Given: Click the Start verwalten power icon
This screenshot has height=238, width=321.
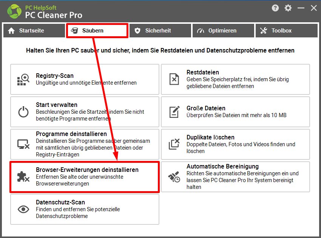Looking at the screenshot, I should [23, 112].
